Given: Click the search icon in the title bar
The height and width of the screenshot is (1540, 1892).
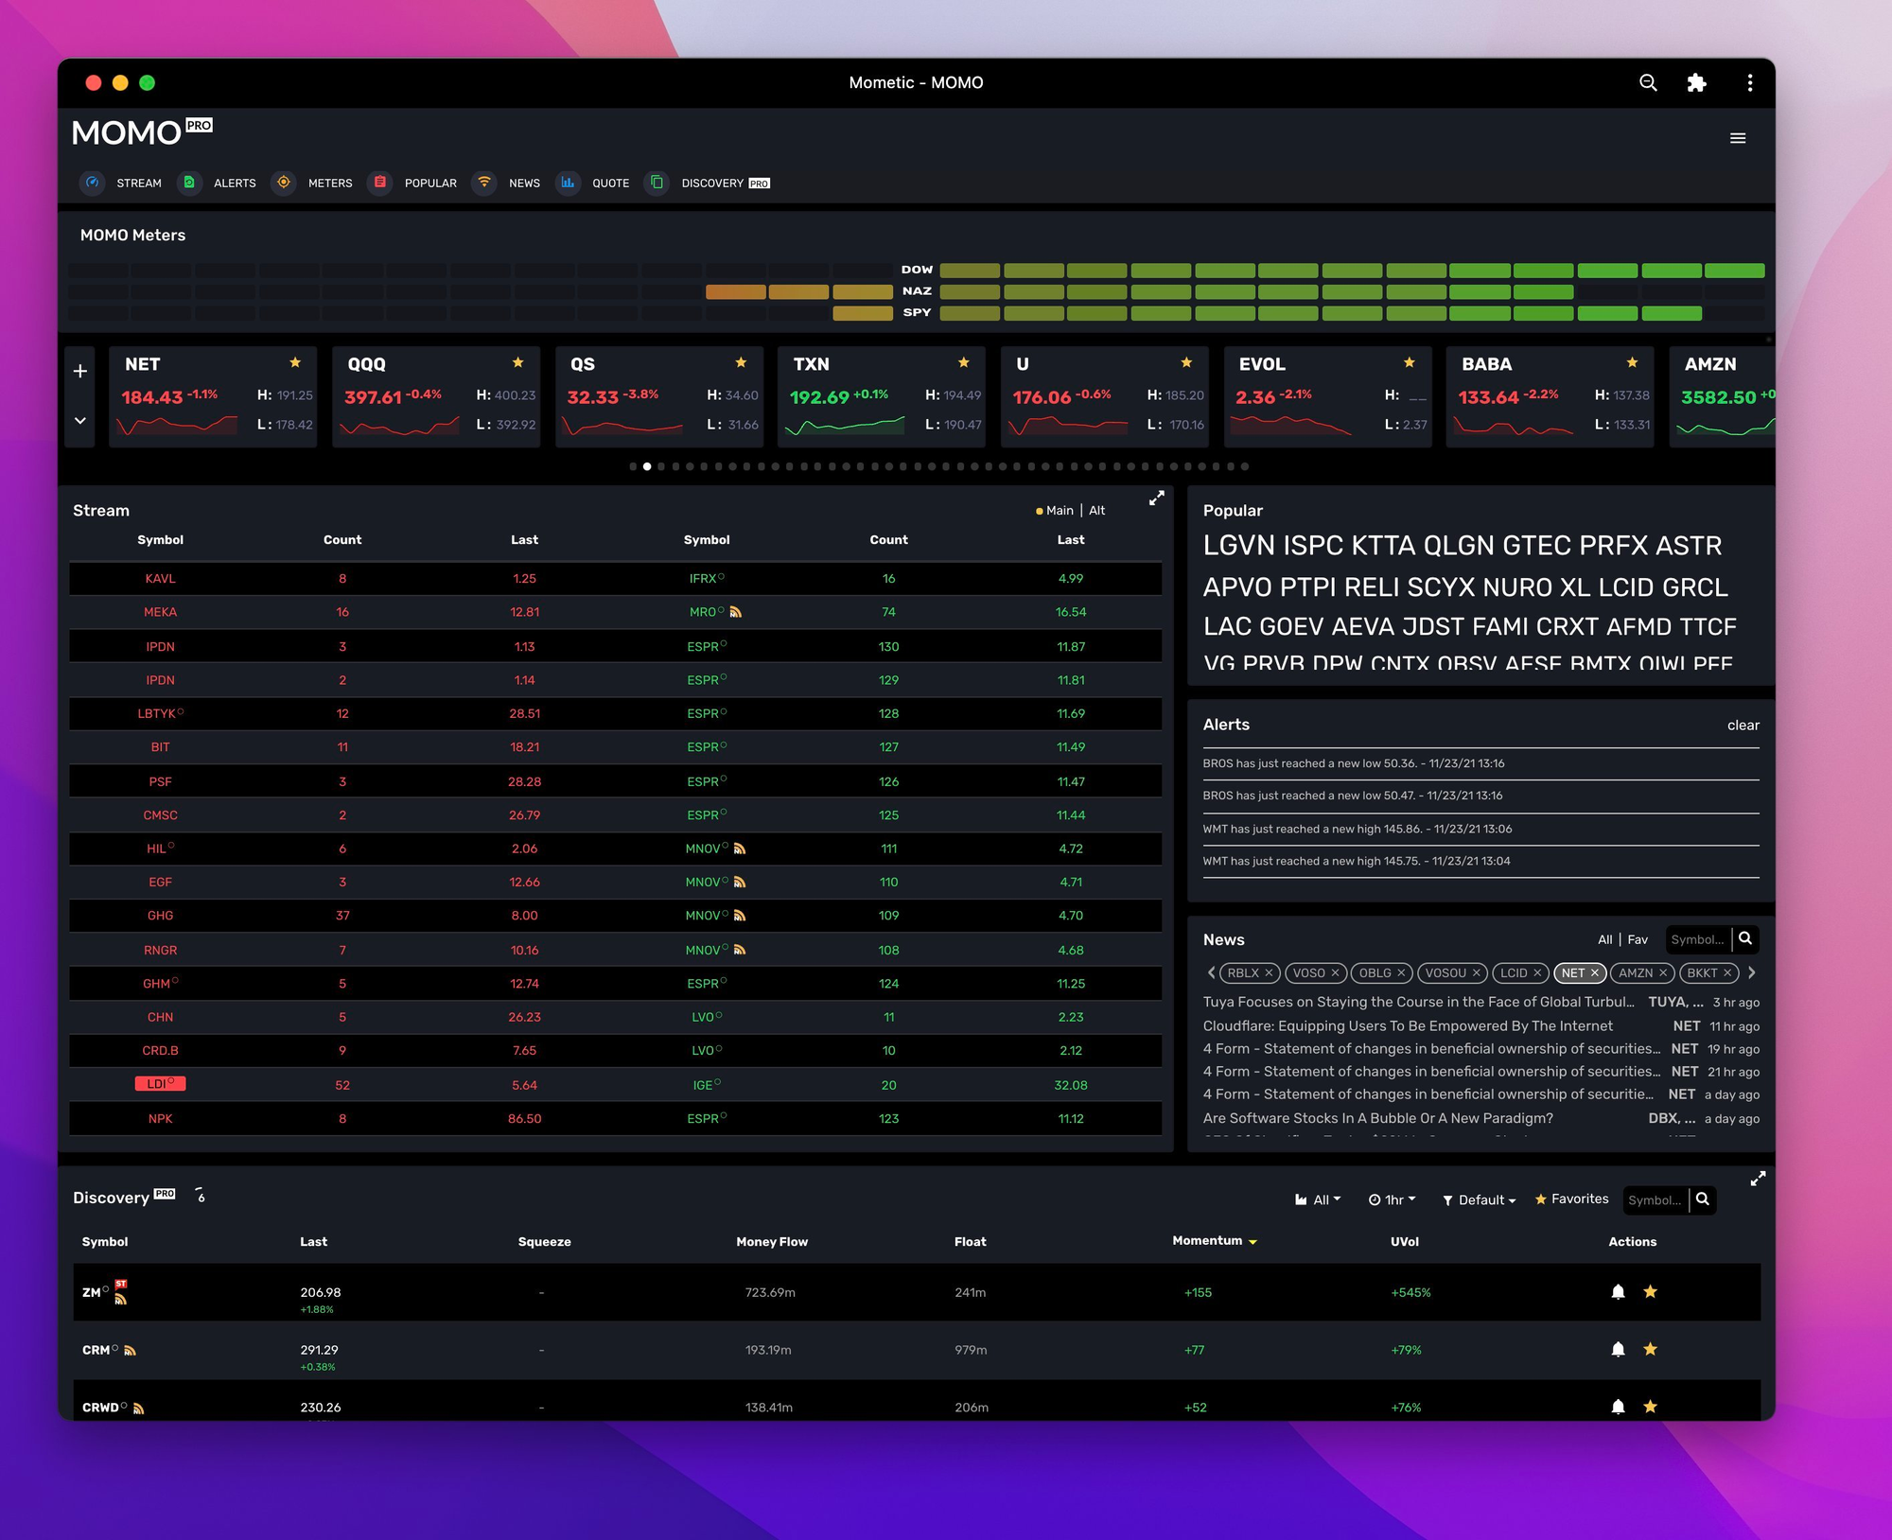Looking at the screenshot, I should 1648,82.
